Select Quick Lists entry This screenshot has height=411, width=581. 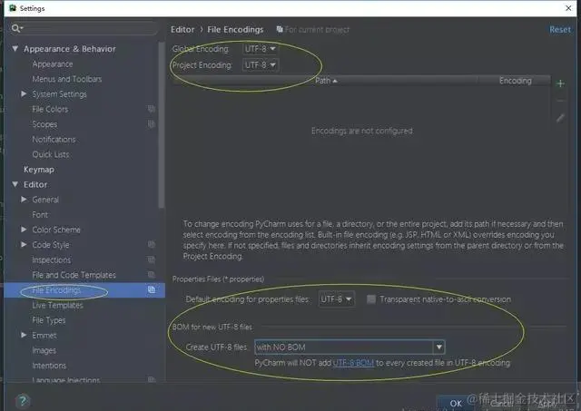click(51, 154)
